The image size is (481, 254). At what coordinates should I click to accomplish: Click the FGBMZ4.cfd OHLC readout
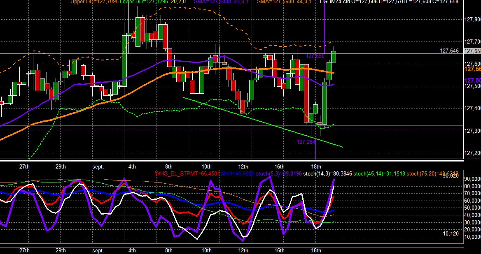tap(389, 2)
